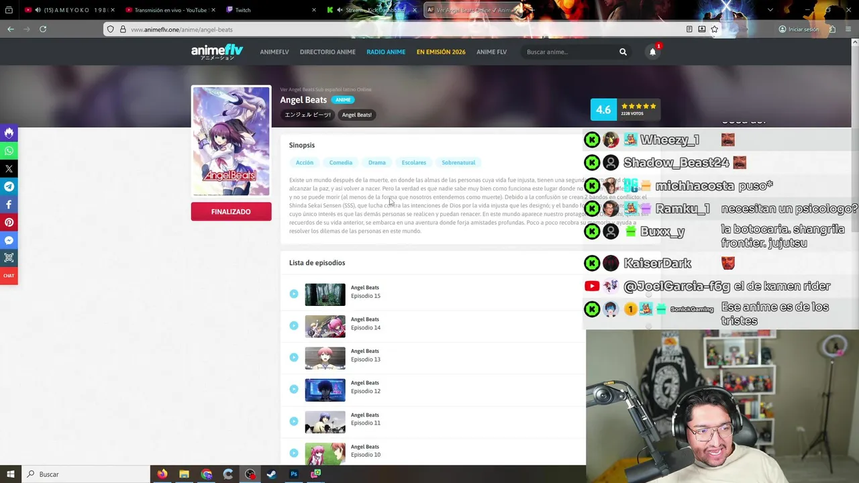The height and width of the screenshot is (483, 859).
Task: Open RADIO ANIME in the navbar
Action: (x=386, y=52)
